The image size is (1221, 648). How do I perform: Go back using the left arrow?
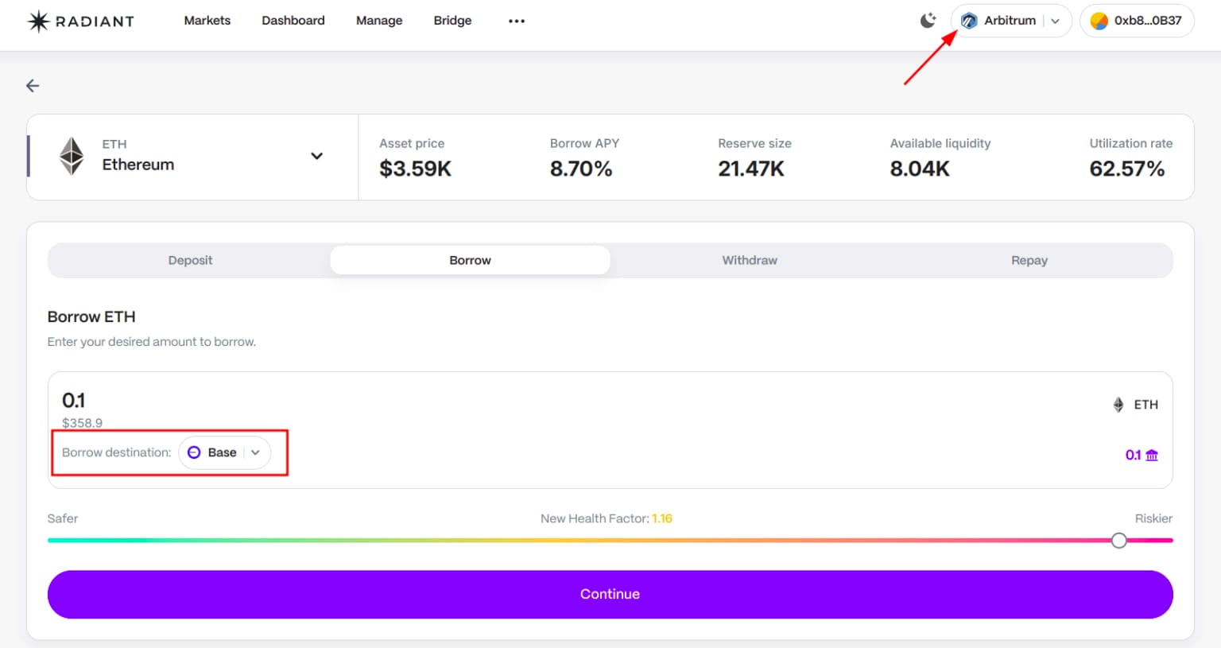tap(33, 86)
